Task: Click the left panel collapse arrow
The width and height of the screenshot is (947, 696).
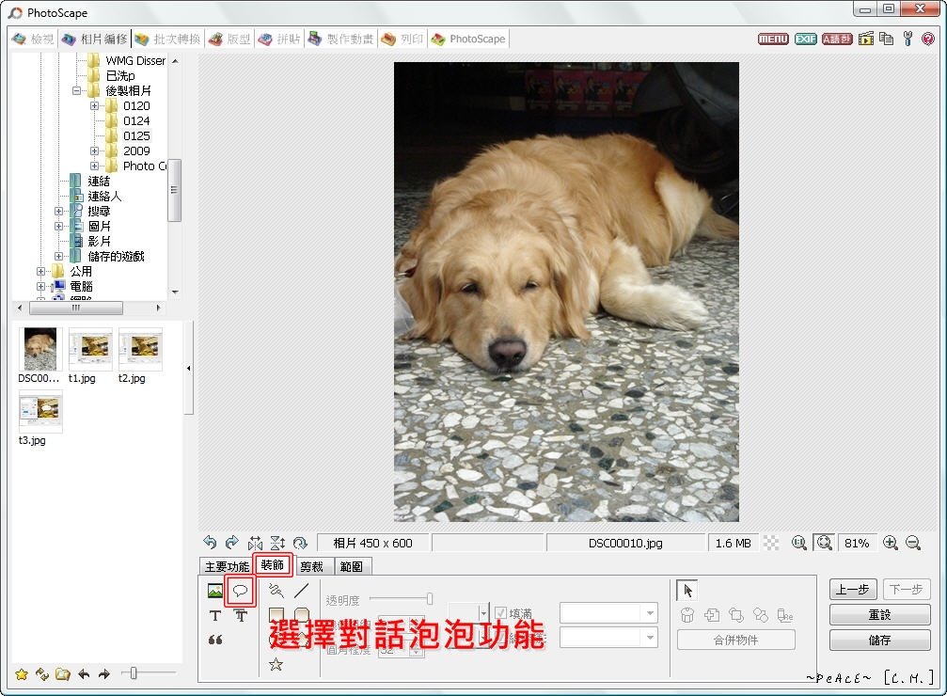Action: coord(188,368)
